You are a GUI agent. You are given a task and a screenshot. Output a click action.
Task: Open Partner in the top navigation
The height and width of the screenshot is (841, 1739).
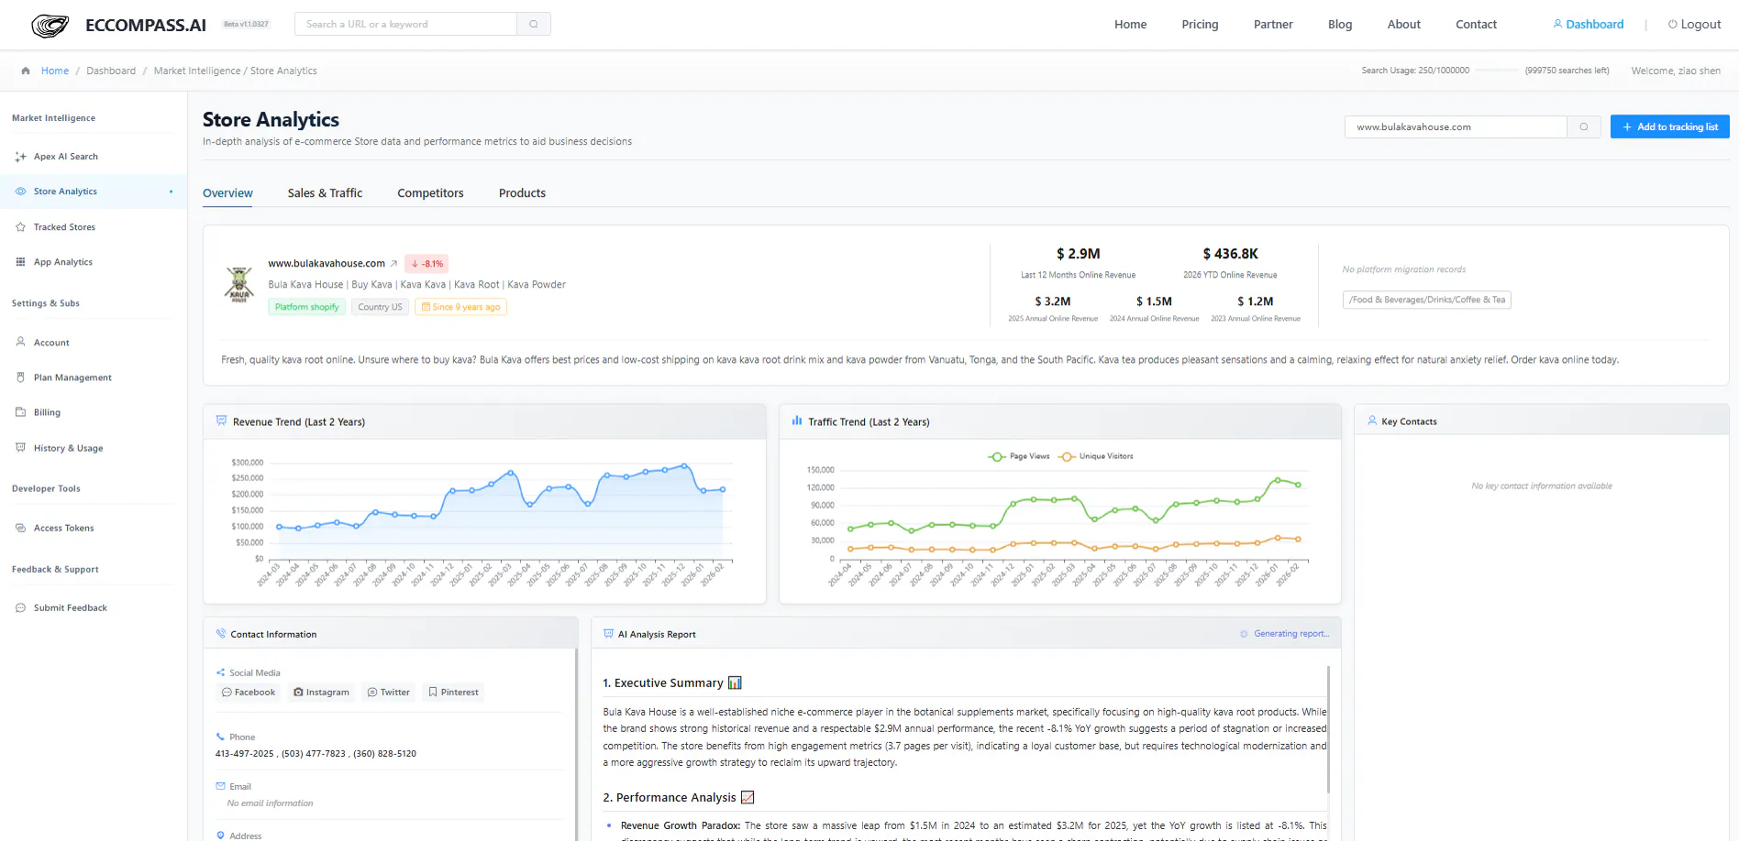(1273, 25)
